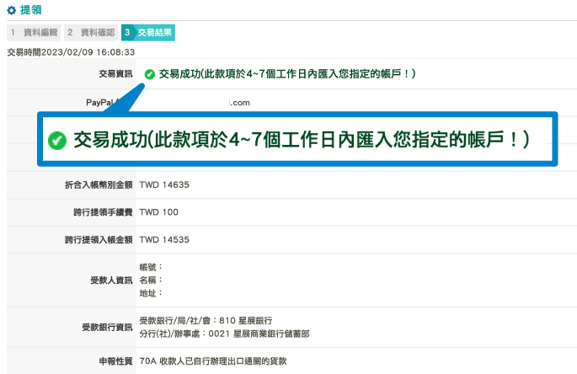The image size is (577, 374).
Task: Click the 810 星展銀行 bank line
Action: tap(206, 321)
